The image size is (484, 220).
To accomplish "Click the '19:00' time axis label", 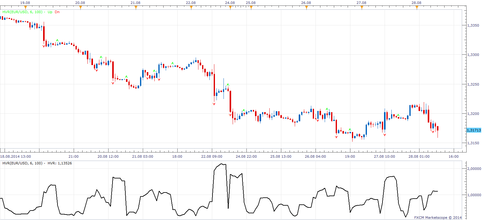I will tap(350, 156).
